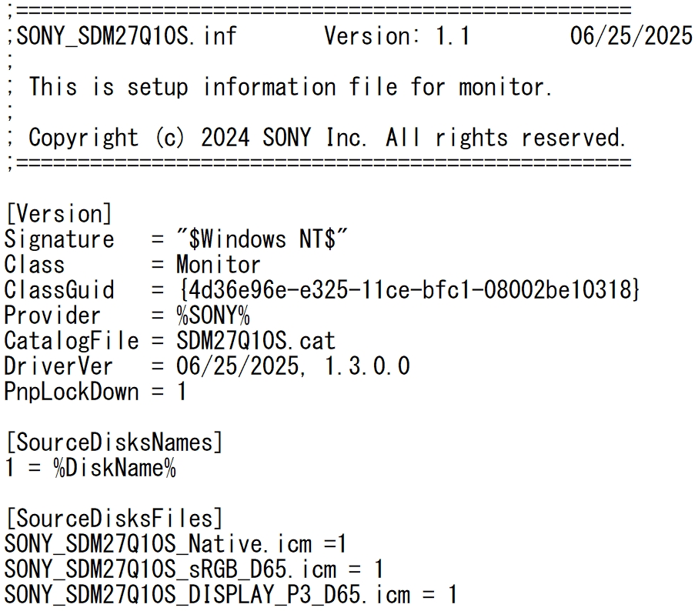Viewport: 698px width, 611px height.
Task: Click the SONY_SDM27Q10S_Native.icm entry
Action: point(158,544)
